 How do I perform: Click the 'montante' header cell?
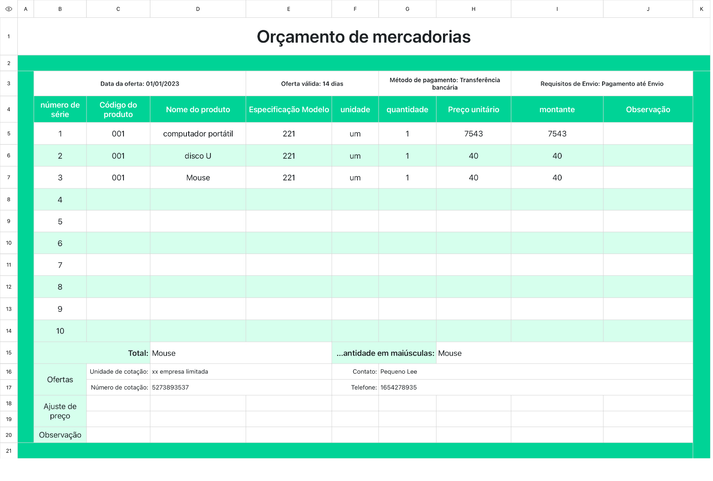pos(557,109)
